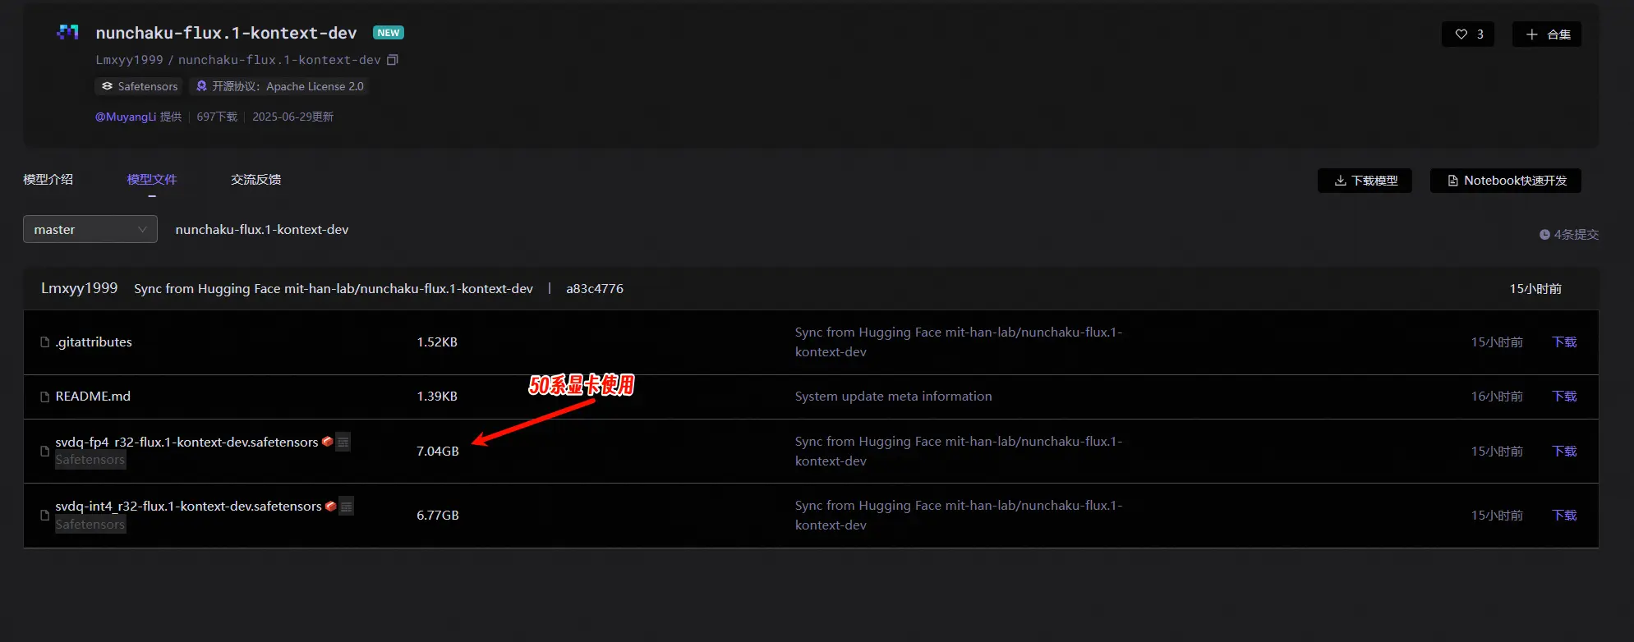
Task: Open the @MuyangLi provider profile
Action: point(126,117)
